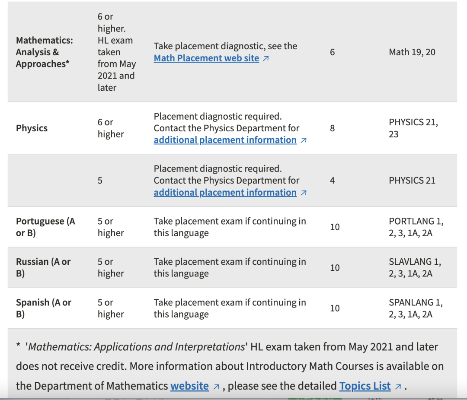Click the units value 4 in PHYSICS 21 row
This screenshot has height=400, width=467.
(x=333, y=181)
